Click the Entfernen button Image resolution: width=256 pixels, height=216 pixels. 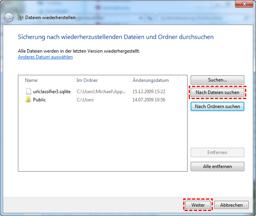217,152
